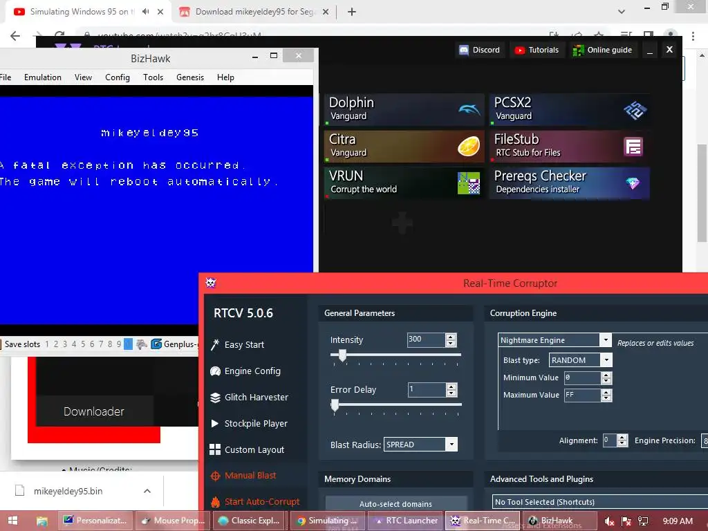This screenshot has width=708, height=531.
Task: Open BizHawk View menu
Action: click(x=83, y=77)
